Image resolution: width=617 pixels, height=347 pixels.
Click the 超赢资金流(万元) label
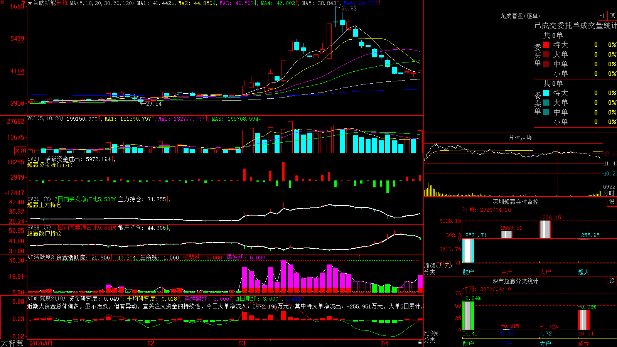[x=50, y=165]
